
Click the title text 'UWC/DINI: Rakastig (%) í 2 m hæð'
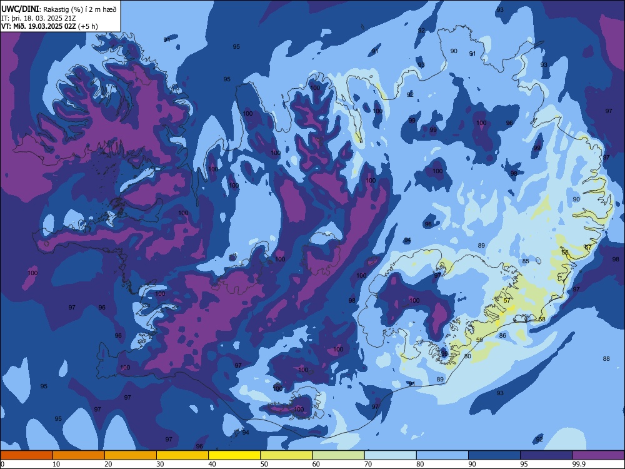pos(59,9)
